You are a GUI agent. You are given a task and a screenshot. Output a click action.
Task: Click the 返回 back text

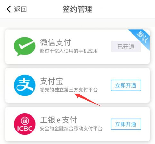20,9
